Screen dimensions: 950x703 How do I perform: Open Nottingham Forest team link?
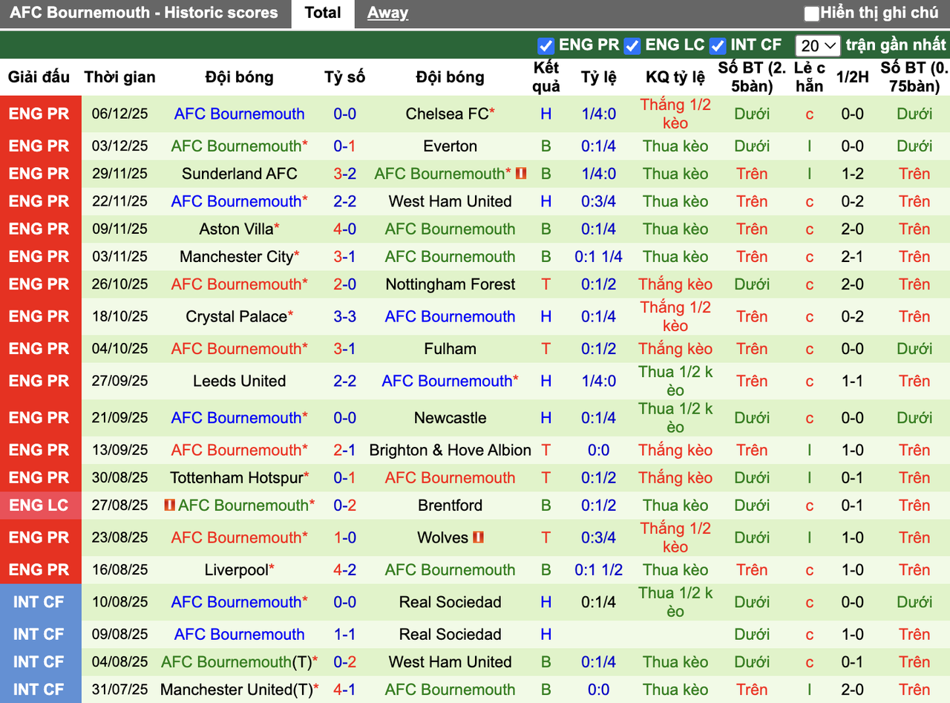[451, 284]
